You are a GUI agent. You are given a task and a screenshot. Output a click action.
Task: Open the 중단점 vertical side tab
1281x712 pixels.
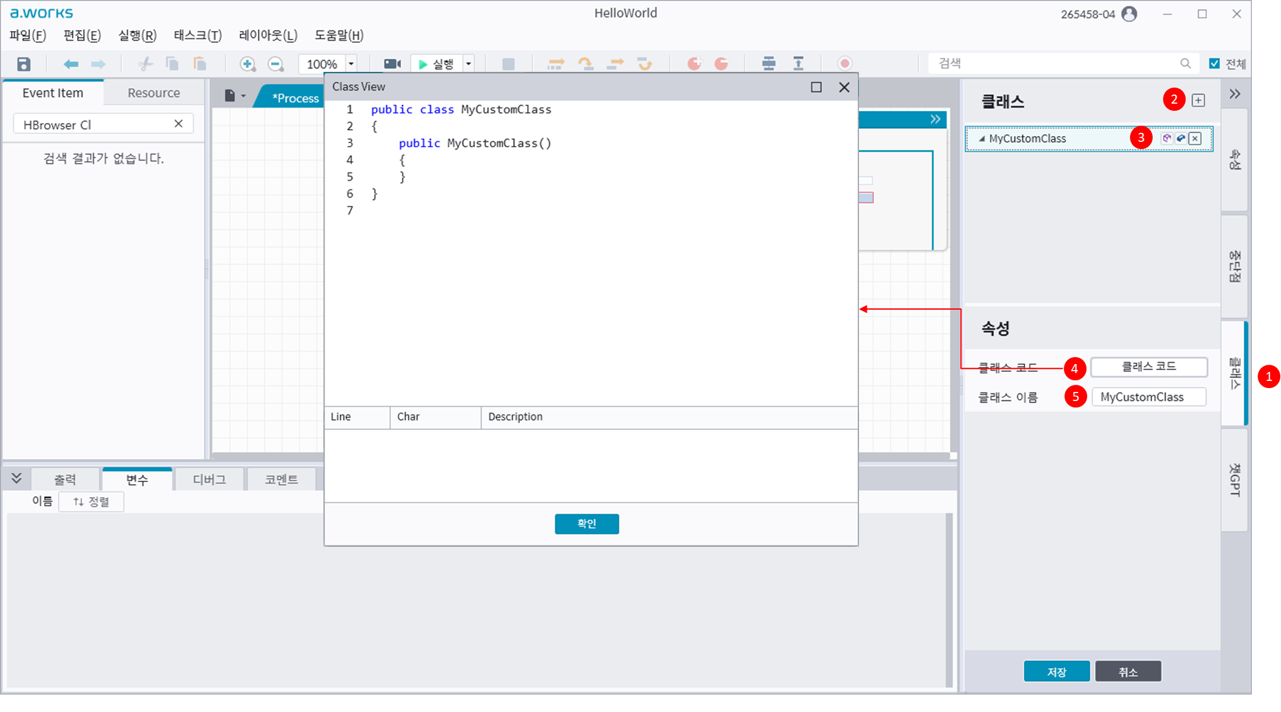click(1234, 266)
